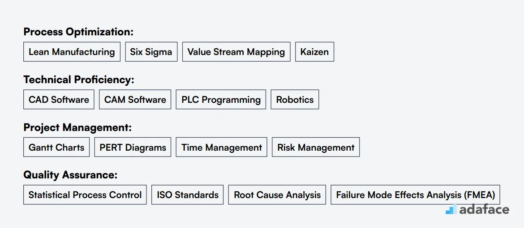Screen dimensions: 524x228
Task: Click the Failure Mode Effects Analysis tag
Action: pos(415,194)
